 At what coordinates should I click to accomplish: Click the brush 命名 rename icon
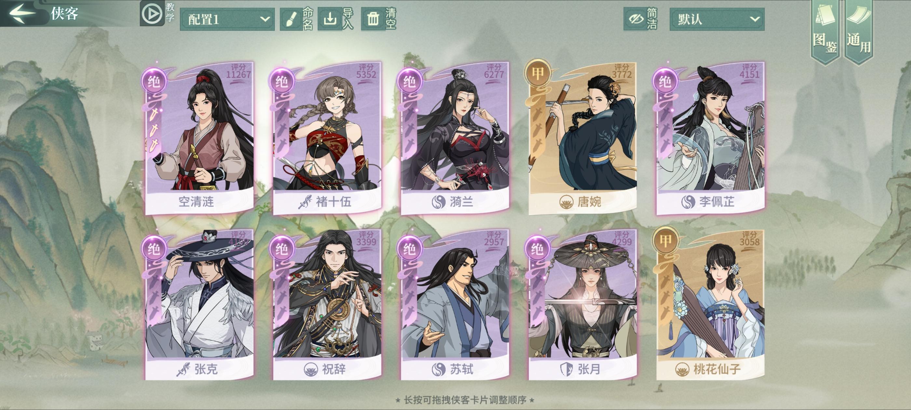(x=290, y=19)
